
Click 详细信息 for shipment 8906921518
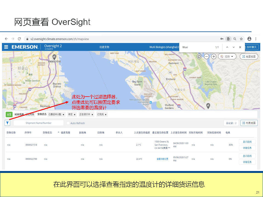click(x=247, y=148)
